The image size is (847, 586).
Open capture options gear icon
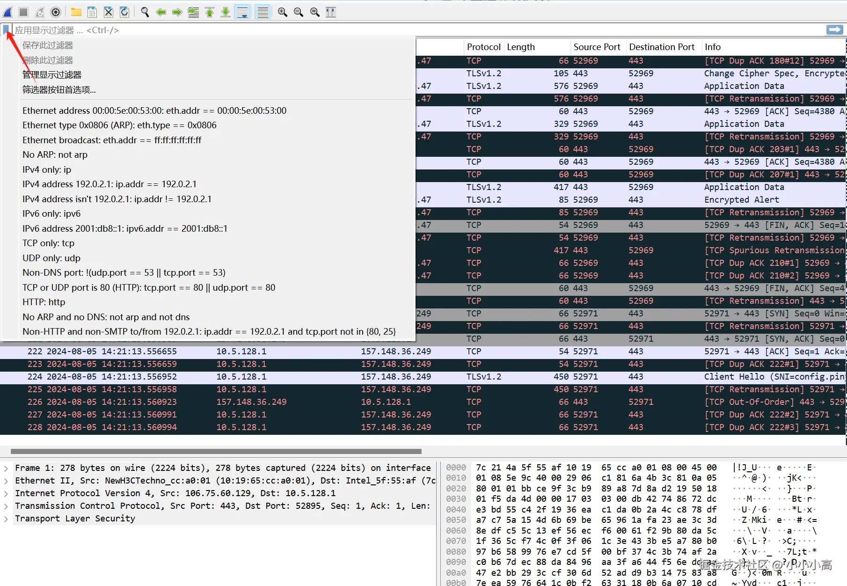pyautogui.click(x=56, y=12)
